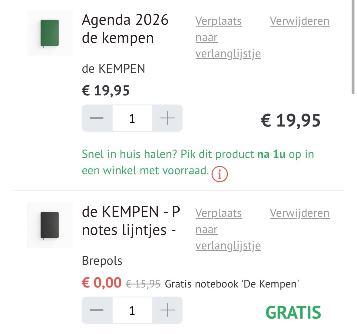Viewport: 357px width, 334px height.
Task: Increase quantity of de KEMPEN notes lijntjes
Action: [167, 310]
